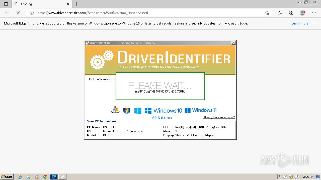Open the Collections icon
Viewport: 321px width, 180px height.
(291, 13)
